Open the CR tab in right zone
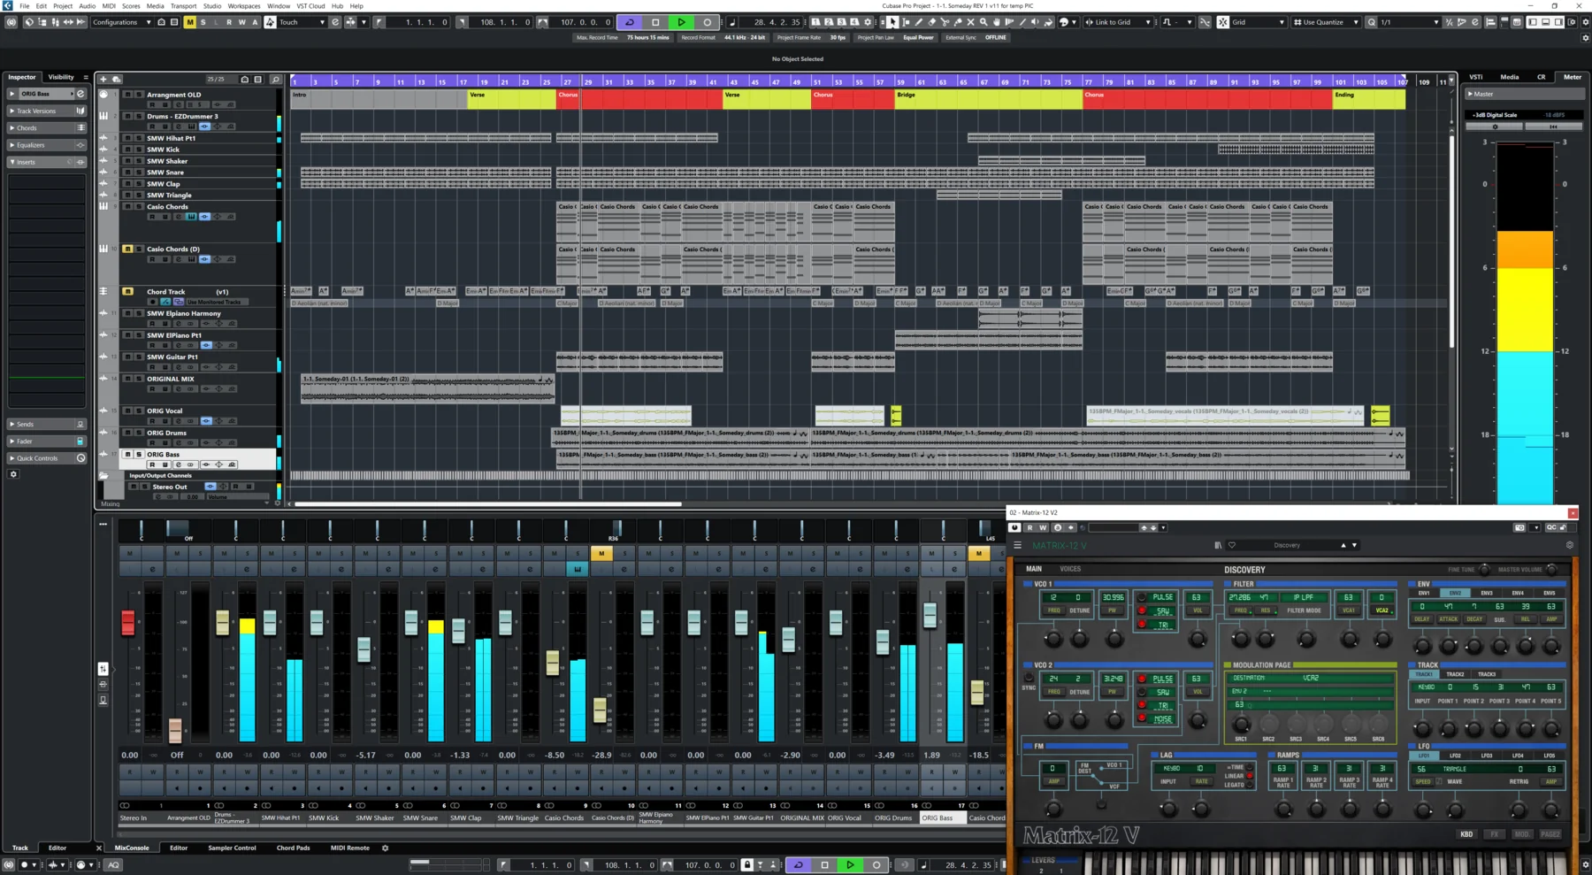This screenshot has height=875, width=1592. (1541, 77)
